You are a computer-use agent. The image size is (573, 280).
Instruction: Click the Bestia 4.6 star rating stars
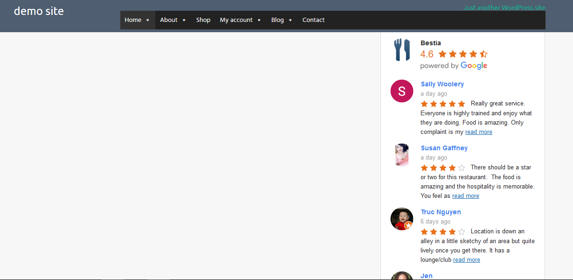click(463, 54)
